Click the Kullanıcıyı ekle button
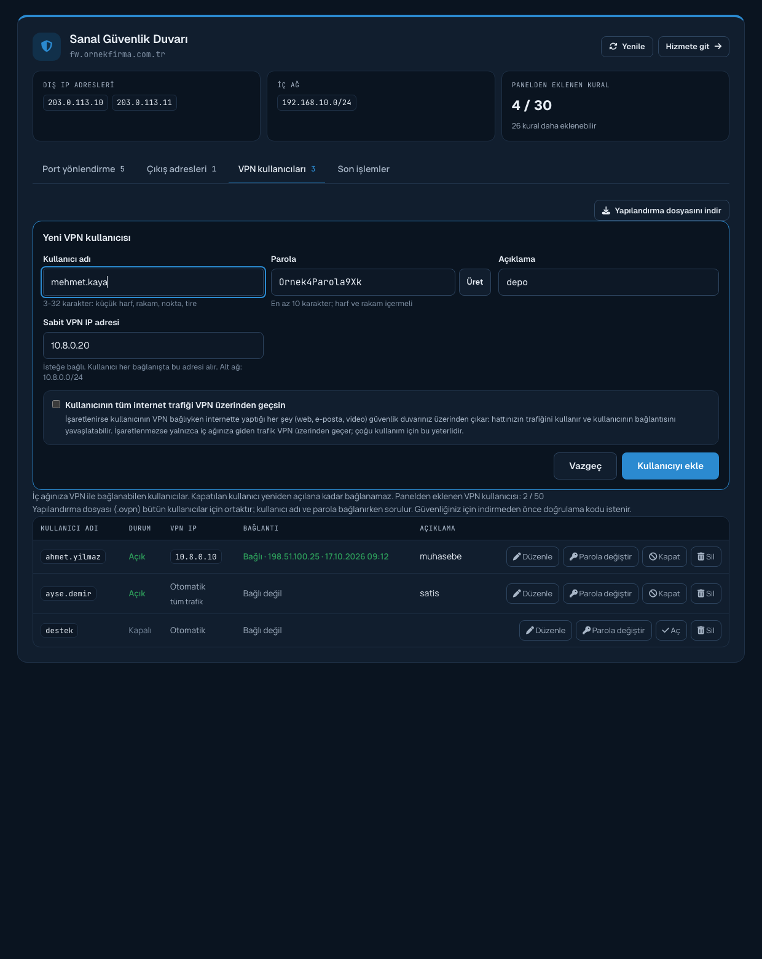Screen dimensions: 762x959 coord(670,466)
